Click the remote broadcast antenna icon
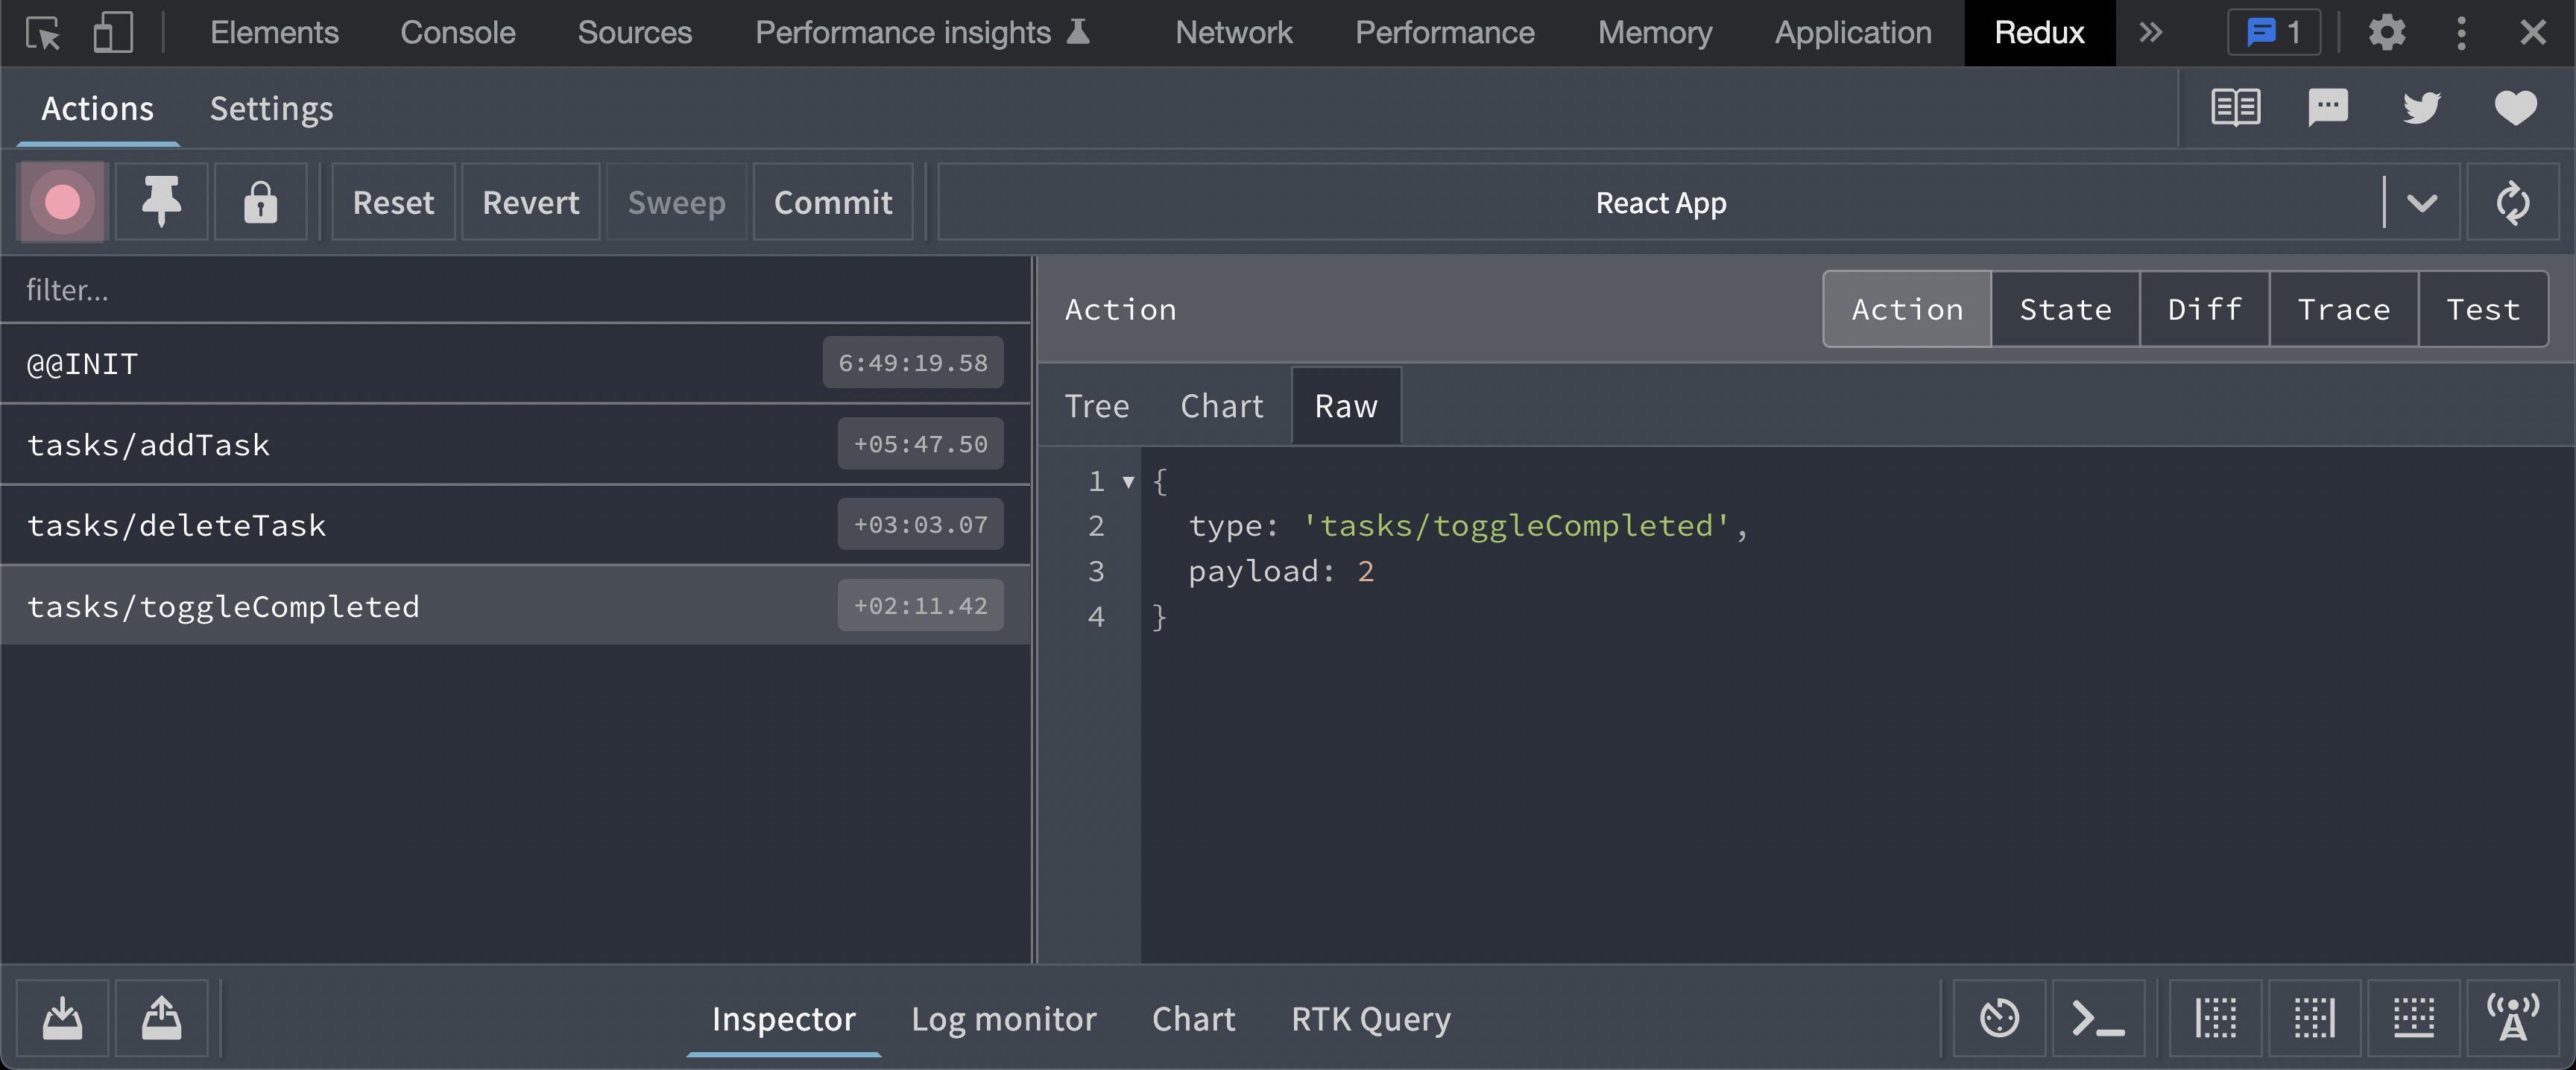2576x1070 pixels. 2512,1018
